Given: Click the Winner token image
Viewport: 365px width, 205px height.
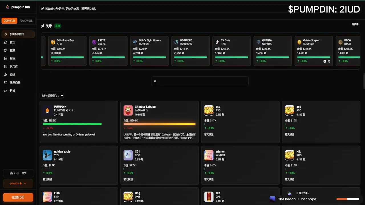Looking at the screenshot, I should pos(209,155).
